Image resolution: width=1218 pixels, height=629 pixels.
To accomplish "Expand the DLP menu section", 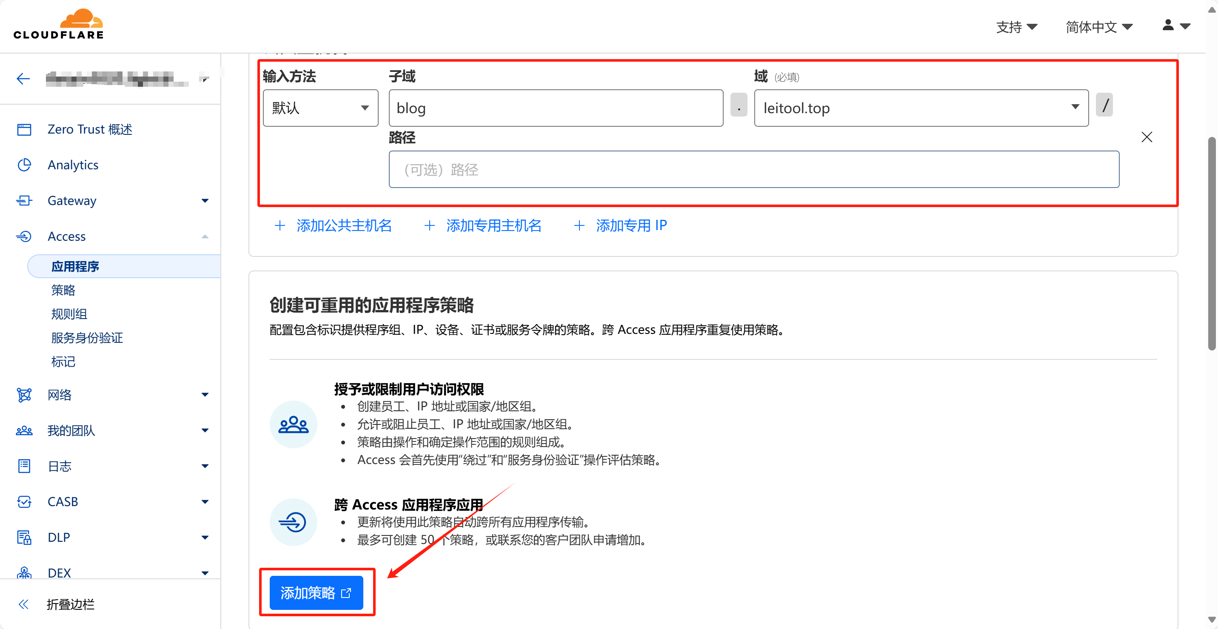I will pyautogui.click(x=205, y=537).
